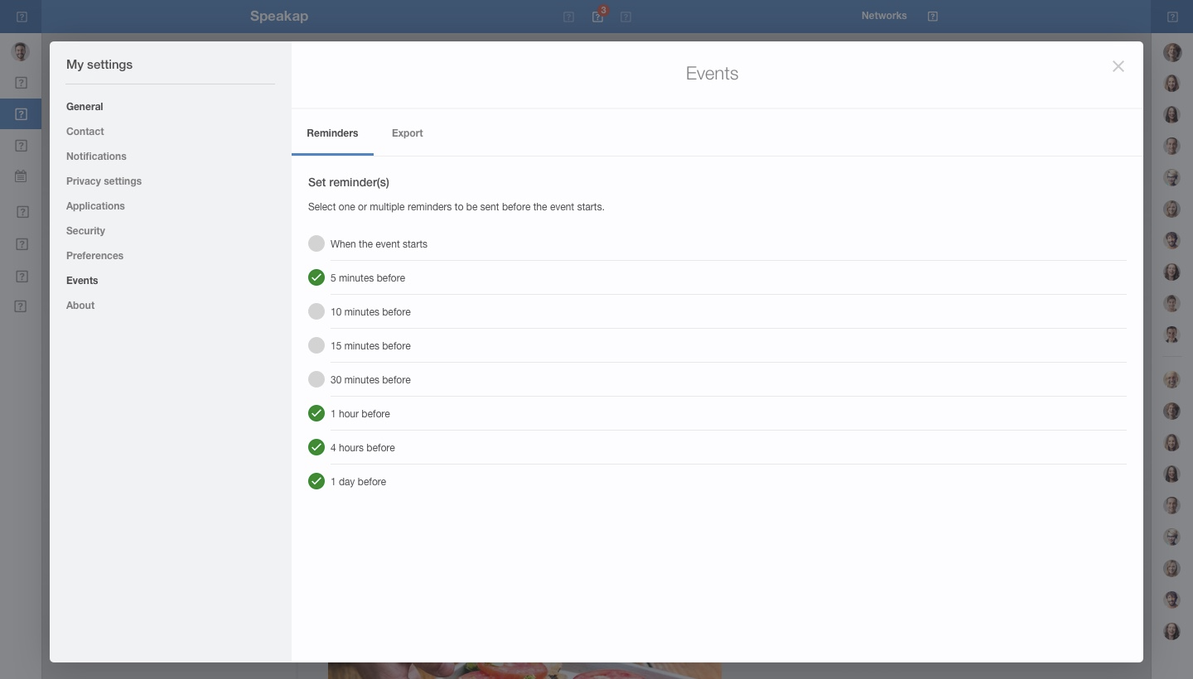Open Applications settings section
Screen dimensions: 1193x679
tap(95, 206)
